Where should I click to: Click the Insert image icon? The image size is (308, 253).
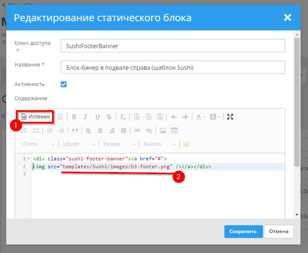tap(163, 130)
